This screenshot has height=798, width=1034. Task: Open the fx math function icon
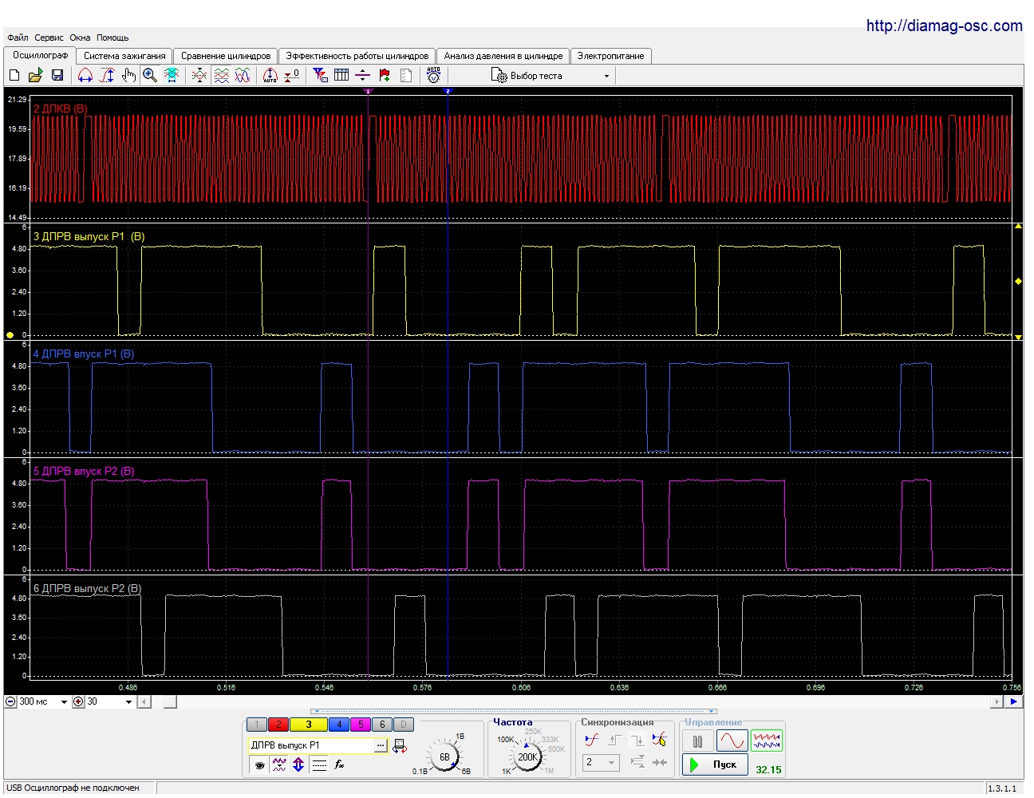tap(339, 764)
